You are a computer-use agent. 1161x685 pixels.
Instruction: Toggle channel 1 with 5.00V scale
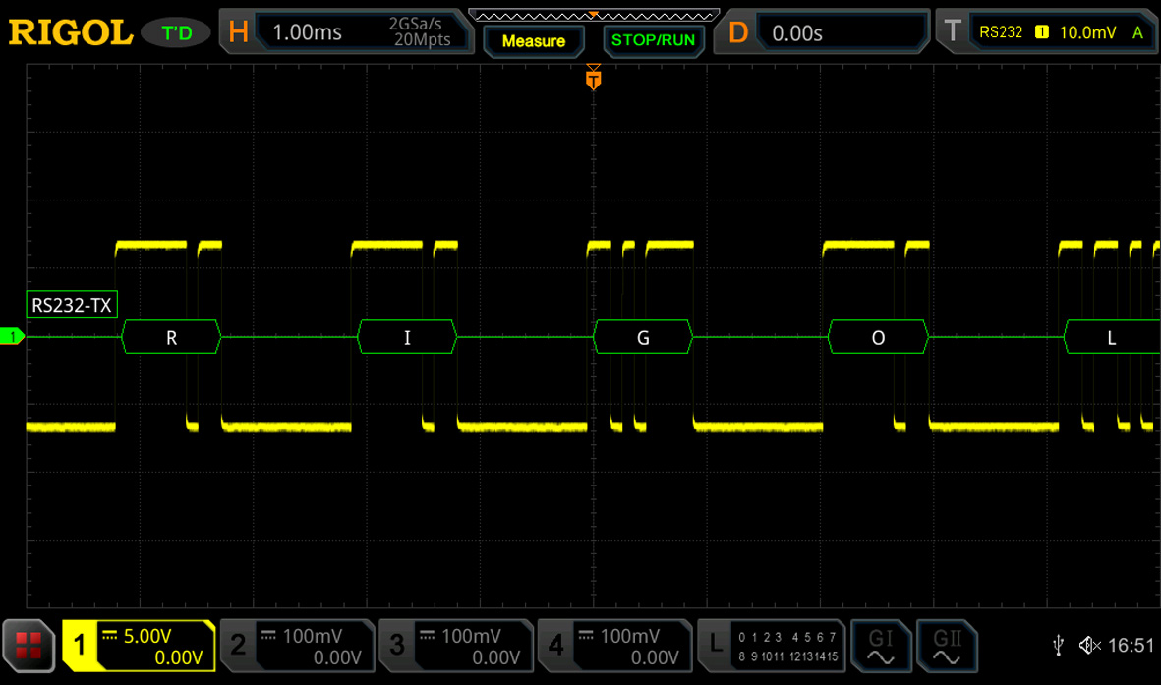click(x=139, y=646)
